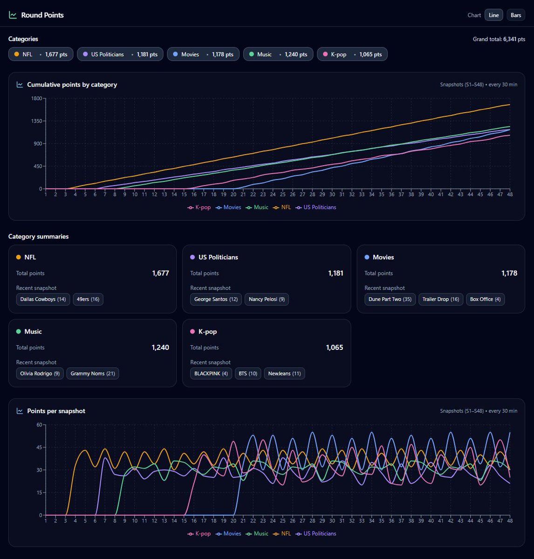Viewport: 534px width, 559px height.
Task: Hide the Music series via the cumulative chart legend
Action: click(x=257, y=207)
